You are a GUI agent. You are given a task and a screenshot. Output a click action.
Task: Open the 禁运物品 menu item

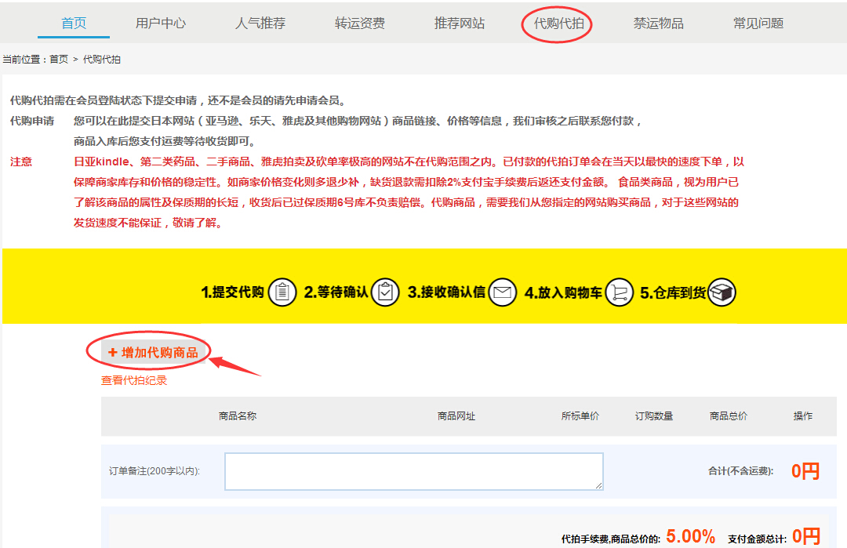pos(657,24)
